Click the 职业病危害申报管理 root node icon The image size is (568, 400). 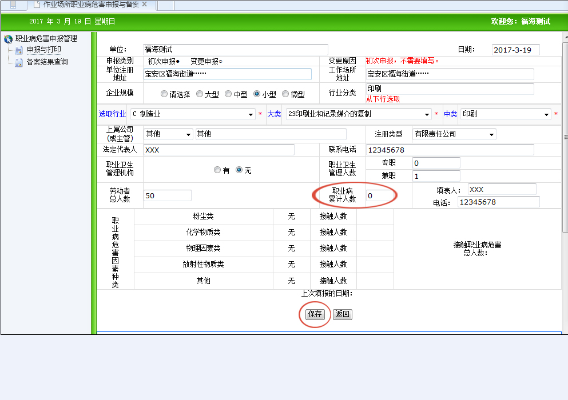(8, 39)
